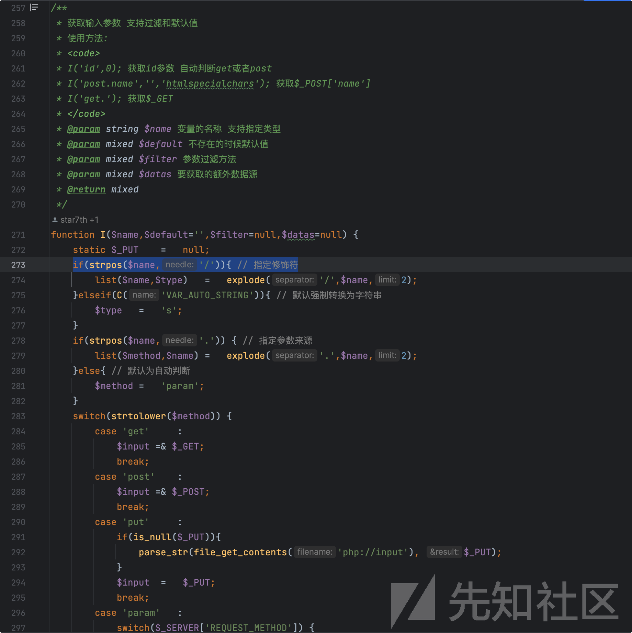The height and width of the screenshot is (633, 632).
Task: Click the 'VAR_AUTO_STRING' string literal
Action: coord(207,295)
